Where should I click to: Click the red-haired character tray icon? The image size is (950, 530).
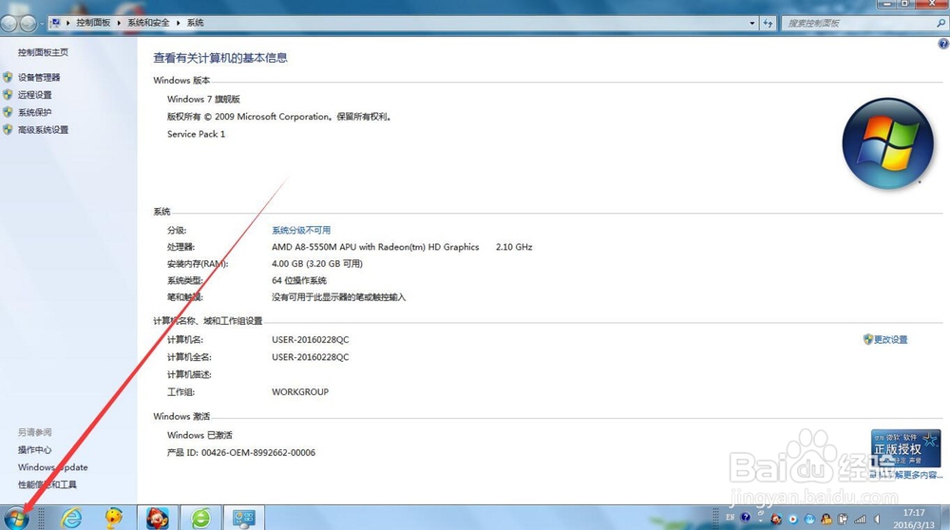776,519
